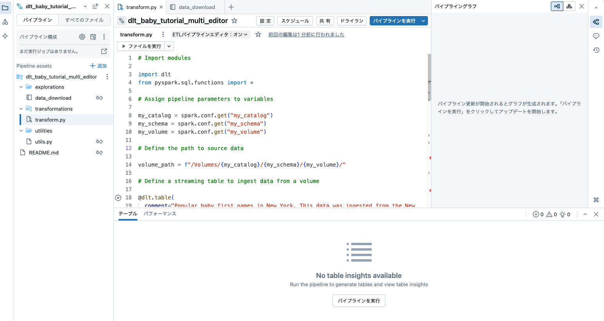Open the ETLパイプラインエディタ：オン dropdown

[210, 34]
